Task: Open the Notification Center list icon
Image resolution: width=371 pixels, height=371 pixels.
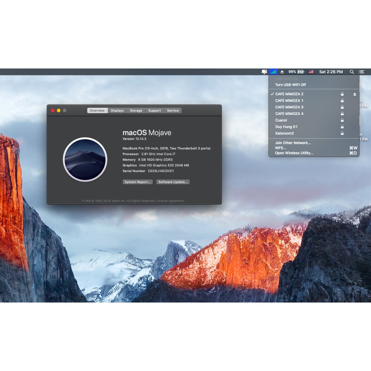Action: [361, 72]
